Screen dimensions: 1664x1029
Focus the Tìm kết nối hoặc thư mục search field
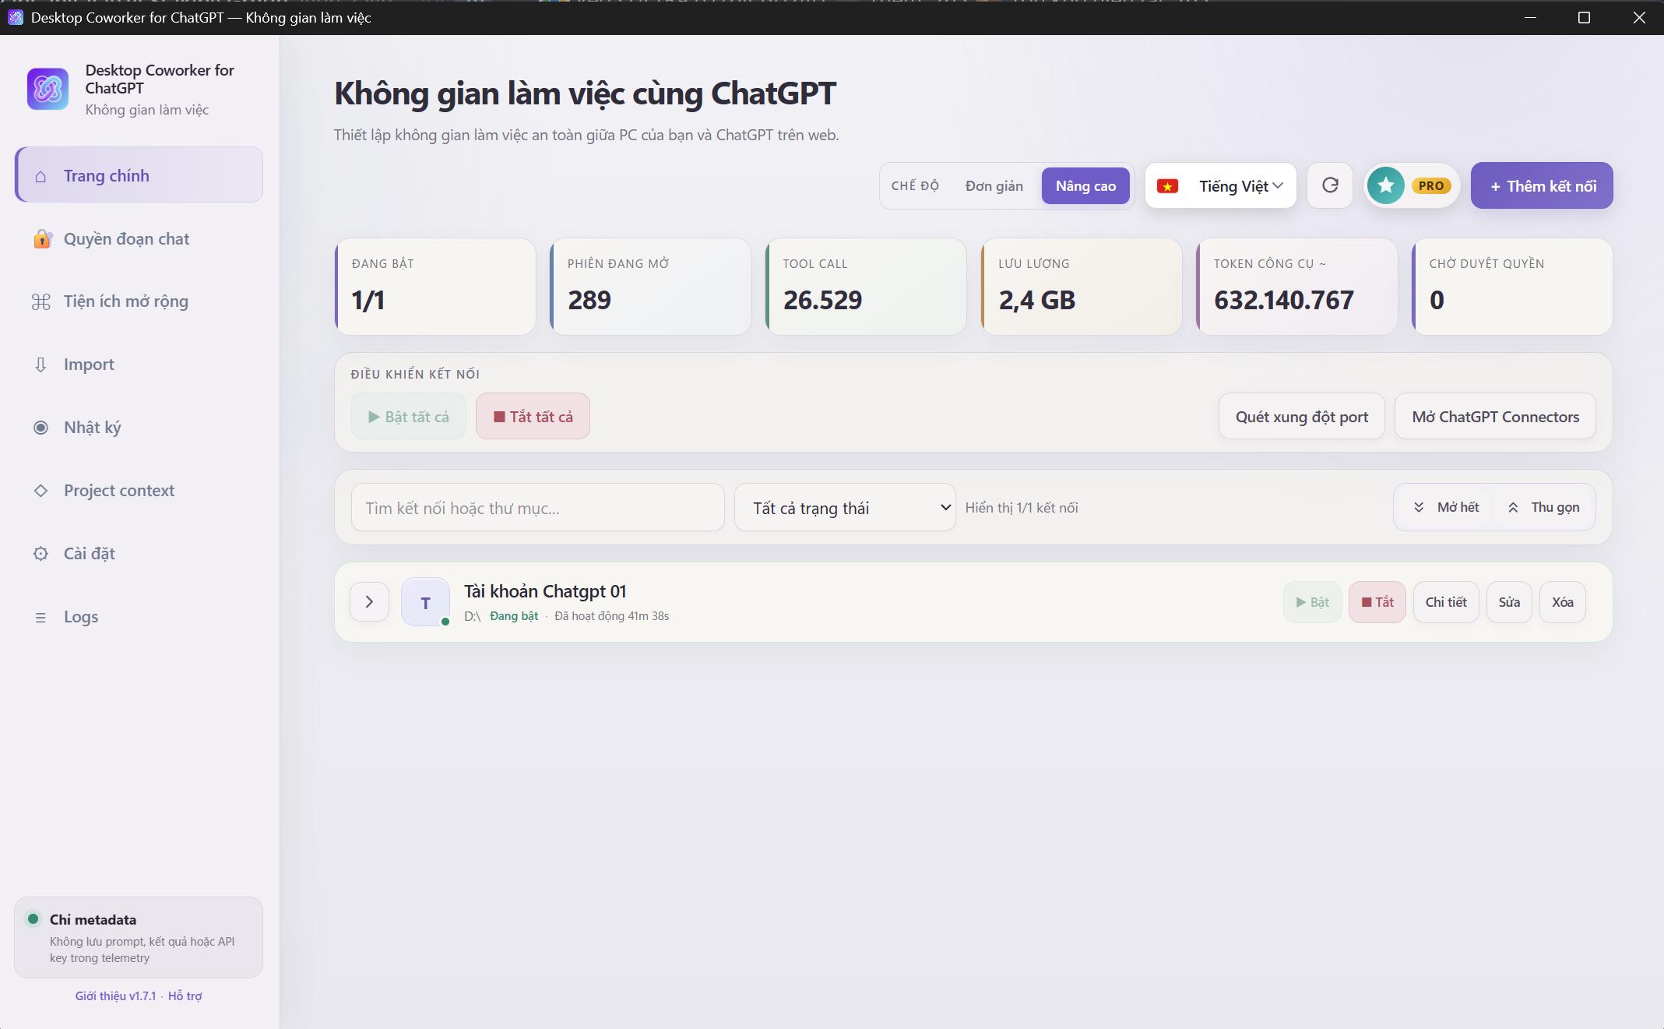537,508
